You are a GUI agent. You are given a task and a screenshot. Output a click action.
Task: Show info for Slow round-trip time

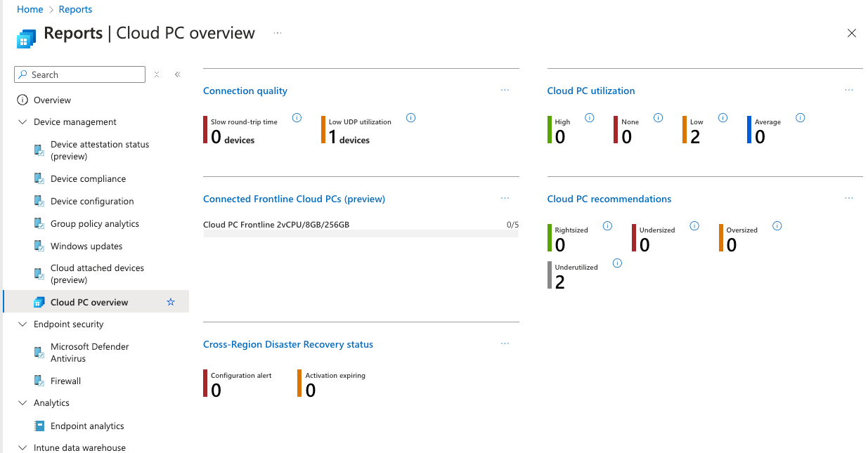297,118
